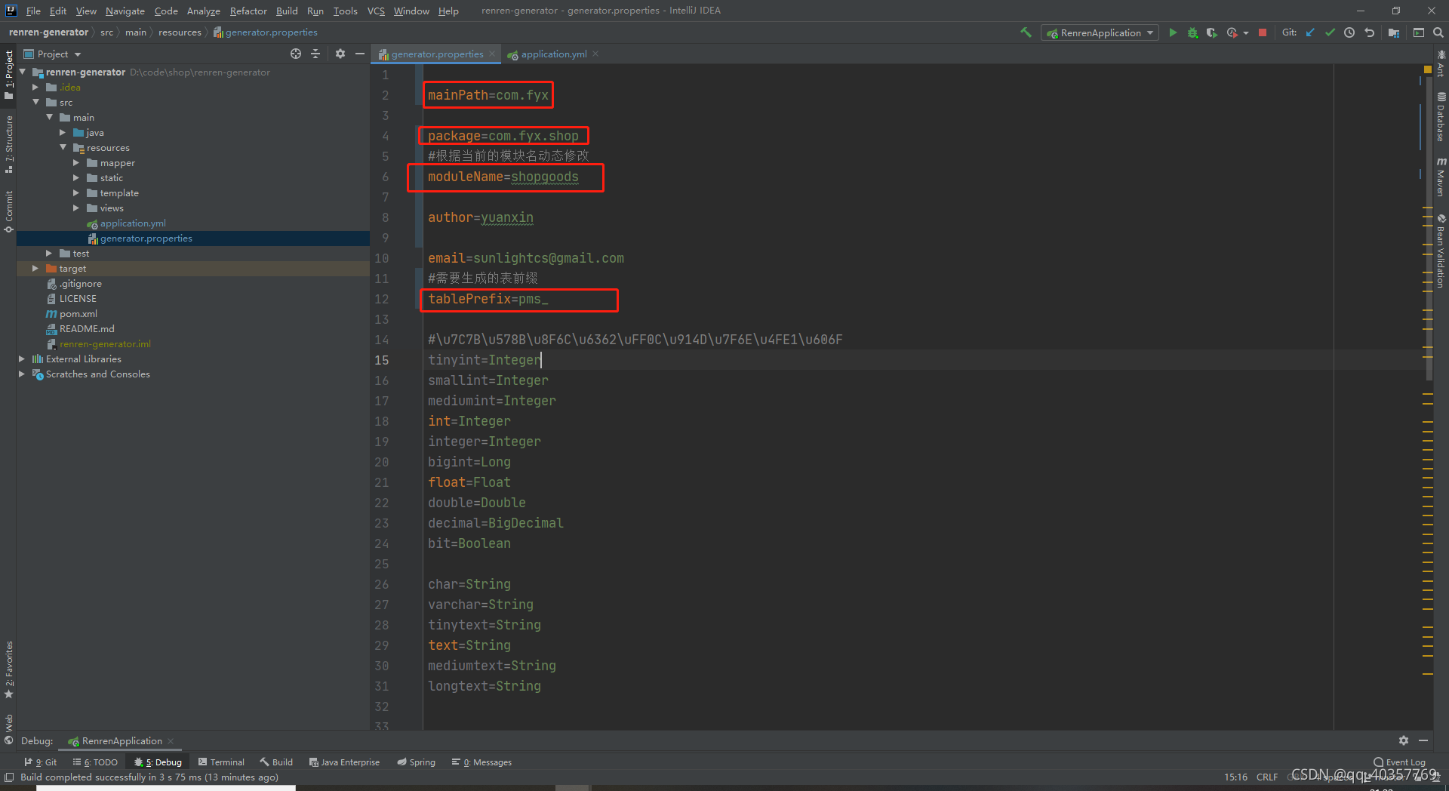Run with coverage shield icon

point(1212,32)
